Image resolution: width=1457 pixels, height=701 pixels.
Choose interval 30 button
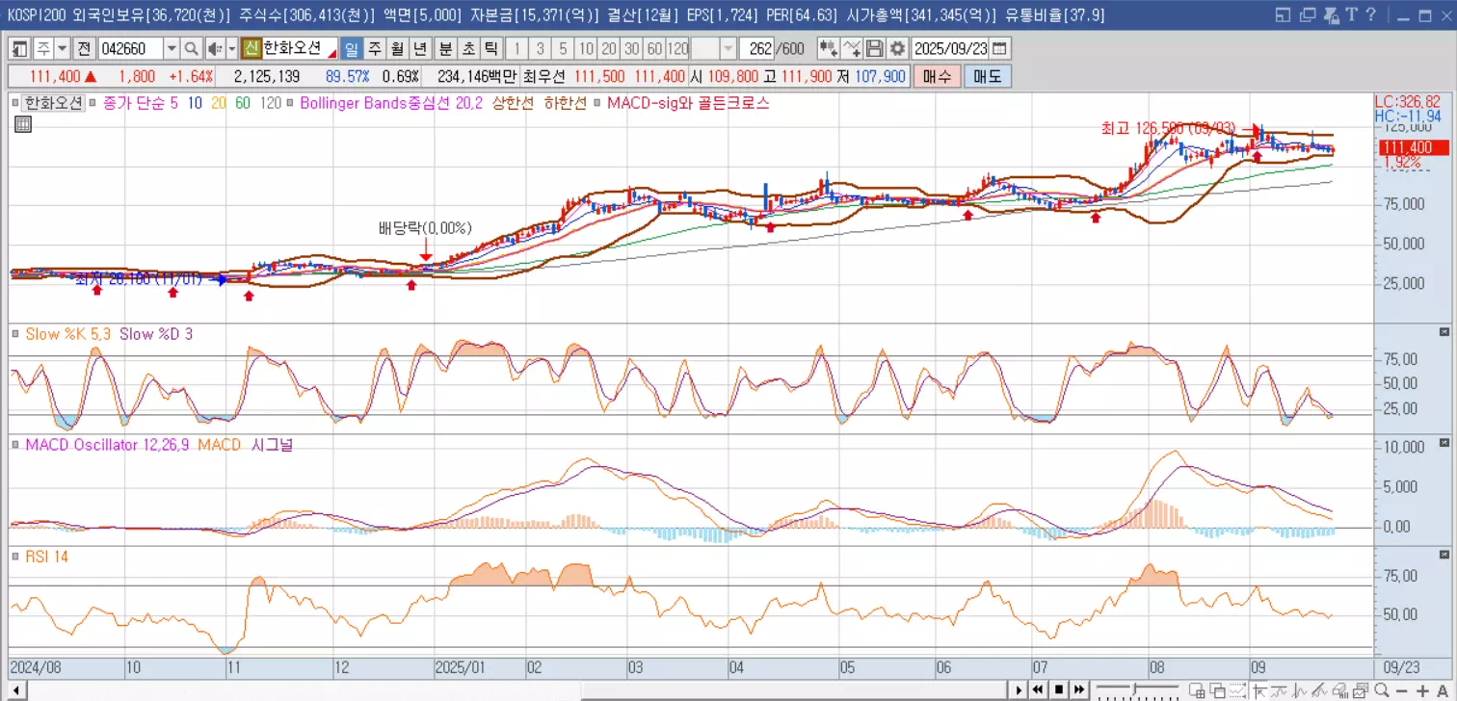tap(632, 49)
